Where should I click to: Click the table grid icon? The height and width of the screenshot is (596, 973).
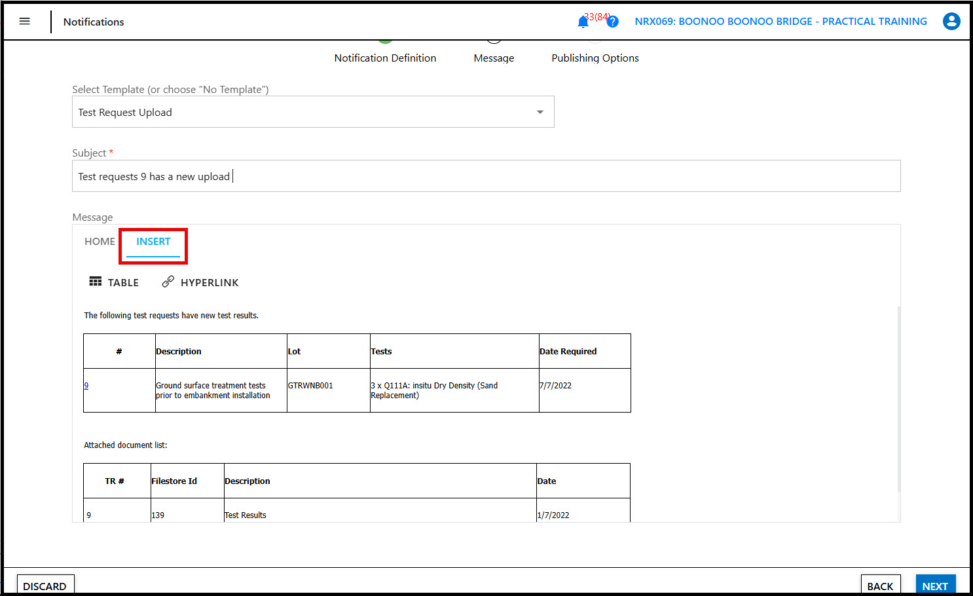pyautogui.click(x=96, y=282)
